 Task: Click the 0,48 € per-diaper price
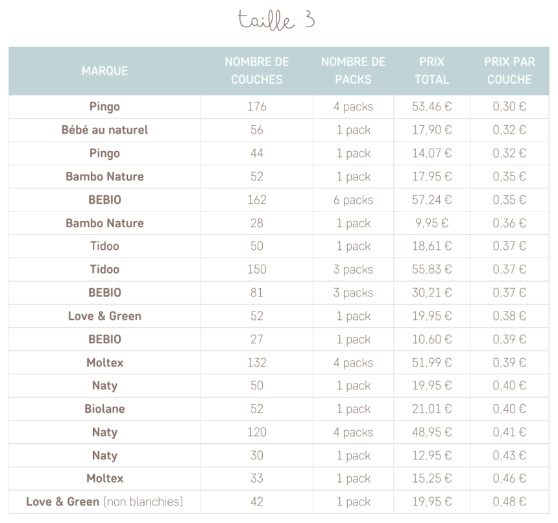click(x=509, y=502)
